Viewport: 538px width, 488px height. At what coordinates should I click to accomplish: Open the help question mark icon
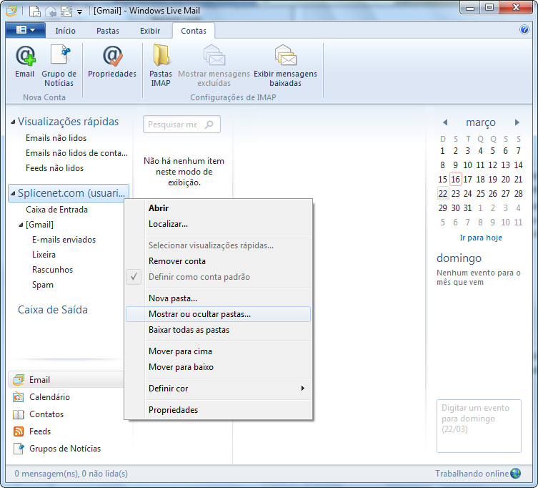524,29
